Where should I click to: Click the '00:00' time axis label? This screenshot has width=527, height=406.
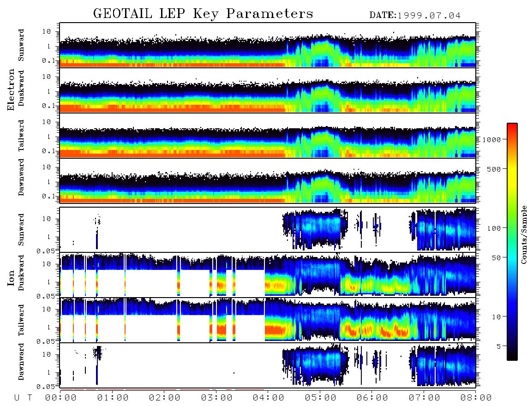pyautogui.click(x=61, y=398)
